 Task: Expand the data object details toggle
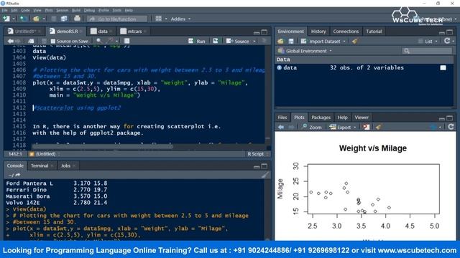[280, 68]
